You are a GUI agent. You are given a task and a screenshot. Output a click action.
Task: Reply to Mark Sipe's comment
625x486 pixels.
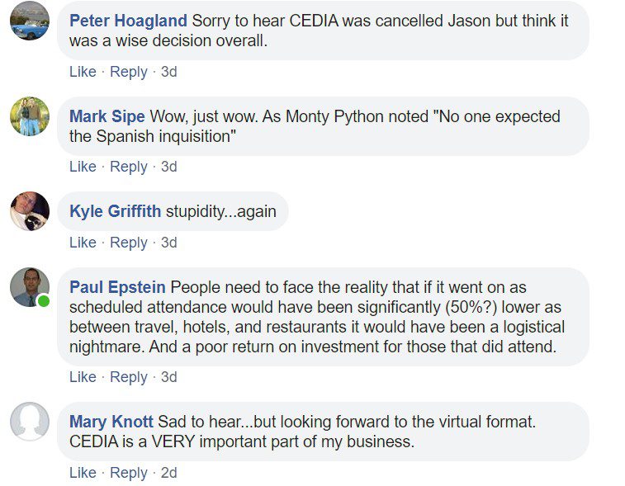coord(128,167)
